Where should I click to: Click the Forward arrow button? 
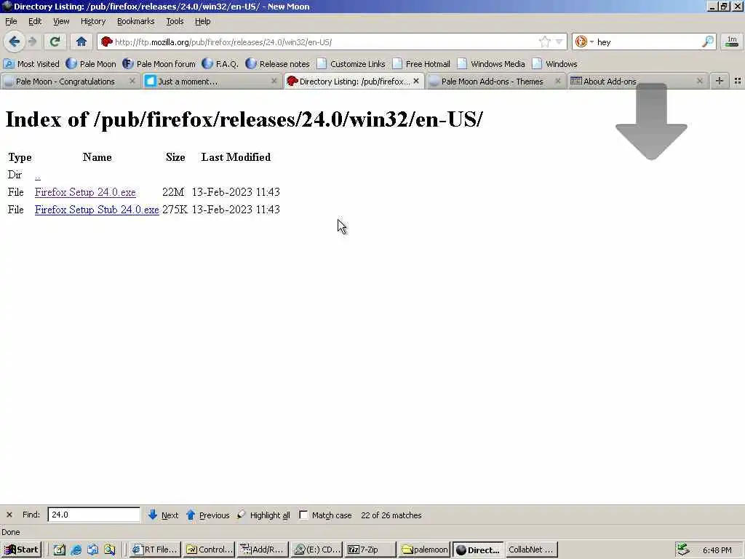(x=32, y=41)
